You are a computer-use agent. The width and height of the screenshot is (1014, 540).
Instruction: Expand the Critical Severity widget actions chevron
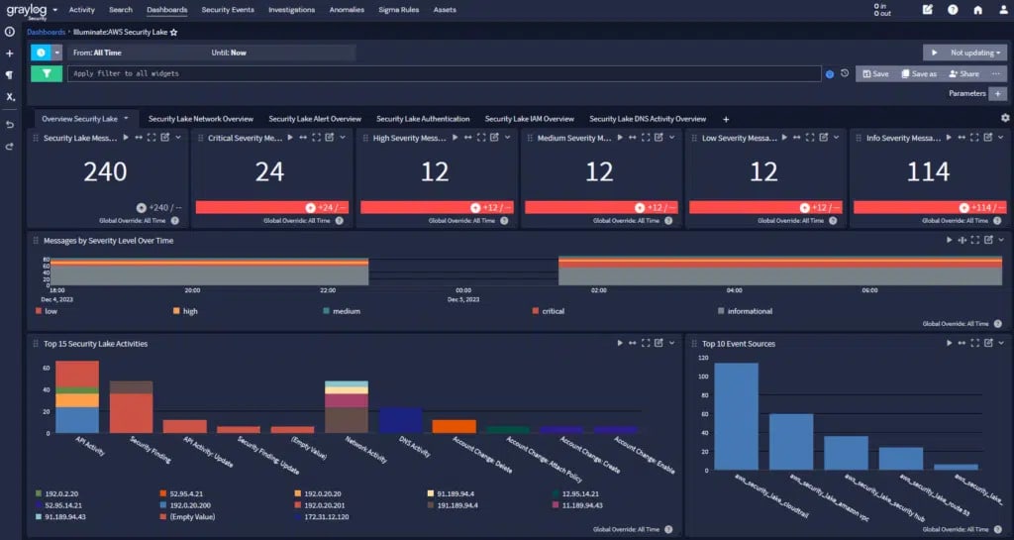343,137
